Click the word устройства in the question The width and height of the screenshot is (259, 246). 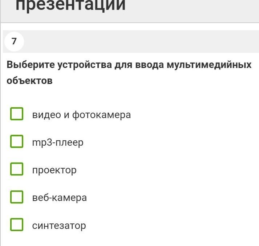pyautogui.click(x=85, y=65)
